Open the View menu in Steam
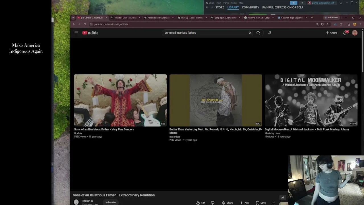This screenshot has width=364, height=205. [218, 3]
